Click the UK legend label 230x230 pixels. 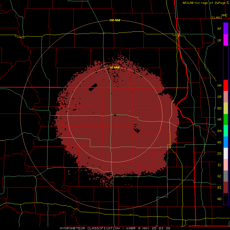[x=219, y=40]
